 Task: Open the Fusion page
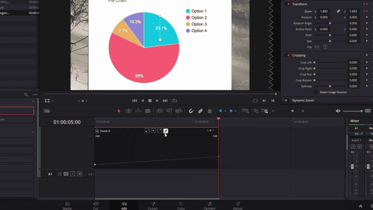click(153, 206)
